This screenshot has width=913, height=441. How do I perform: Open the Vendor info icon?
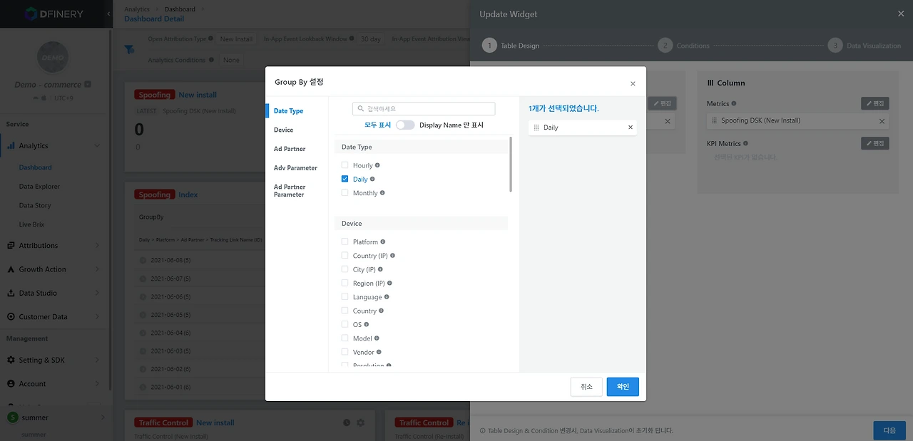[x=379, y=352]
